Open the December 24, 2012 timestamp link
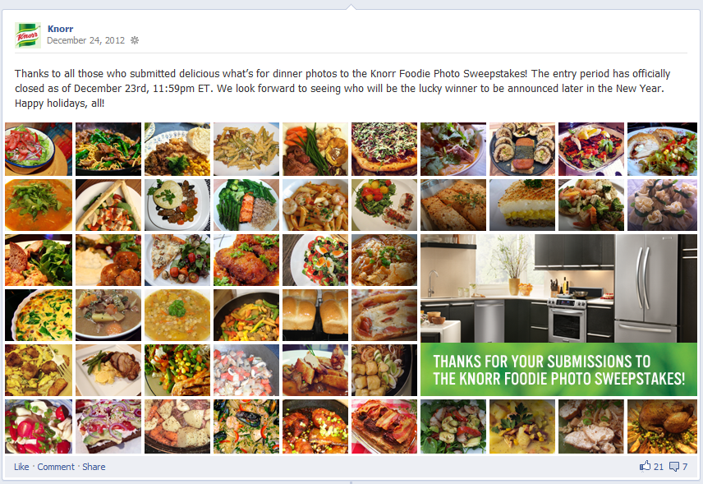703x484 pixels. pos(85,40)
